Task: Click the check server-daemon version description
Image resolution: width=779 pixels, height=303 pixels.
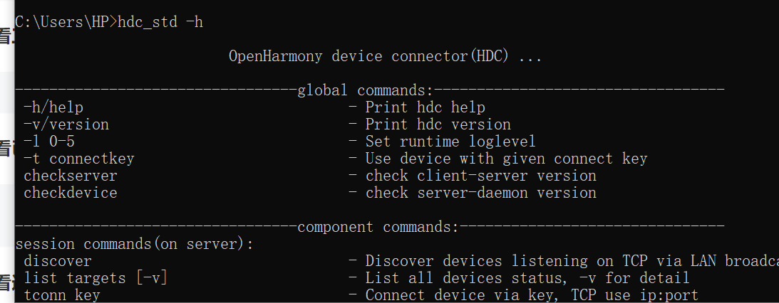Action: [x=480, y=193]
